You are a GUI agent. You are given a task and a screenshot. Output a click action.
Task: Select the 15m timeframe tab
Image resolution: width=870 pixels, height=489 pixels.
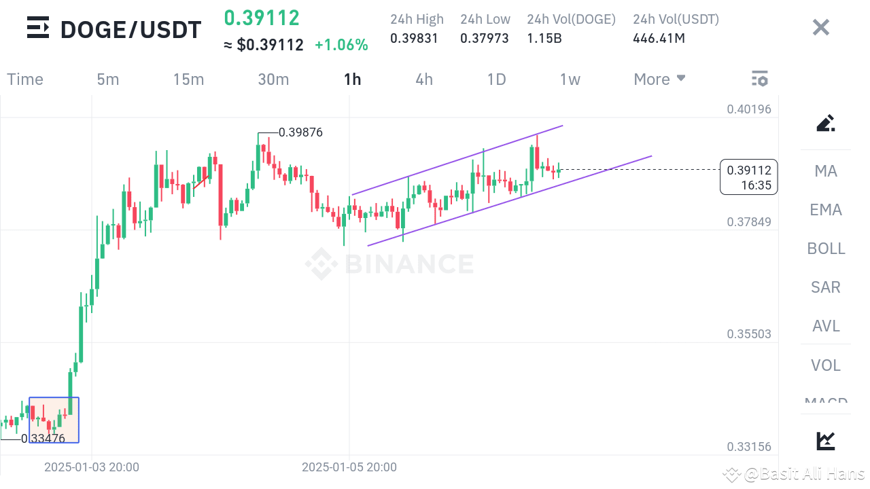click(189, 79)
